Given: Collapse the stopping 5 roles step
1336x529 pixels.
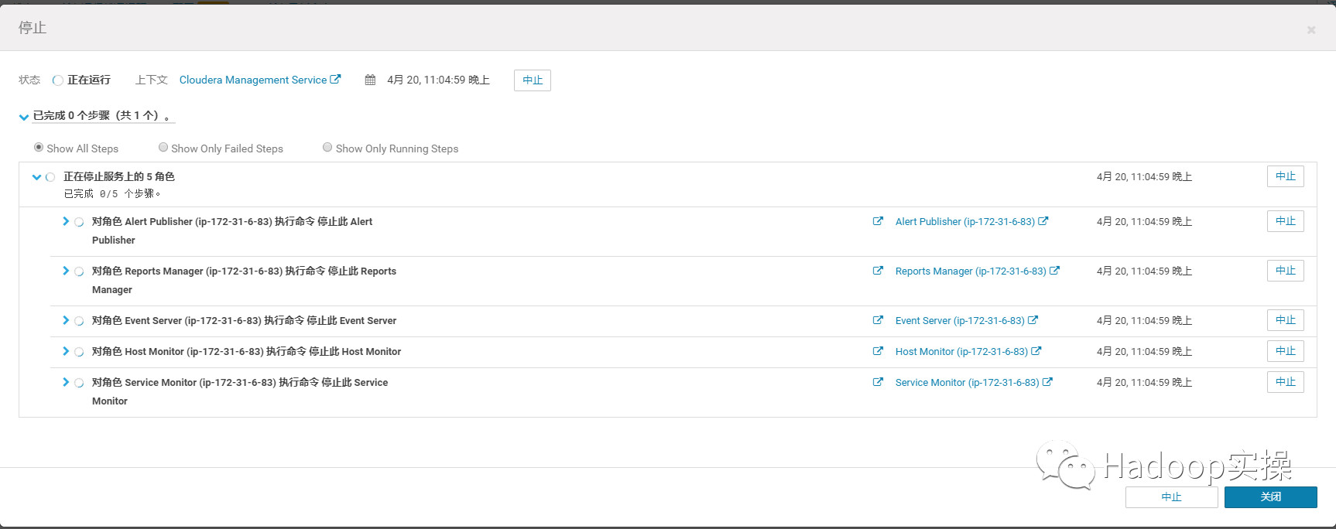Looking at the screenshot, I should point(36,177).
